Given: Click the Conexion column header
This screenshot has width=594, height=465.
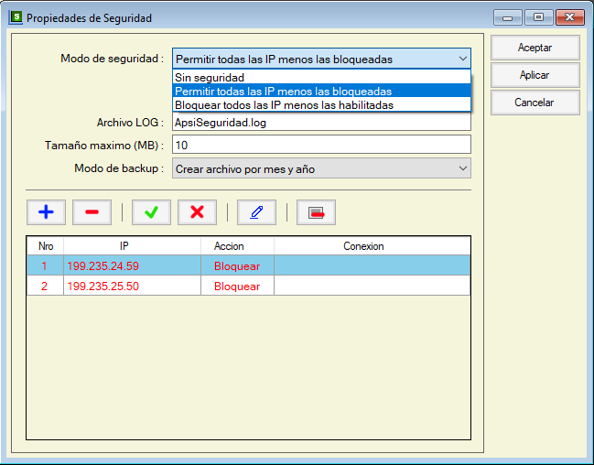Looking at the screenshot, I should tap(363, 246).
